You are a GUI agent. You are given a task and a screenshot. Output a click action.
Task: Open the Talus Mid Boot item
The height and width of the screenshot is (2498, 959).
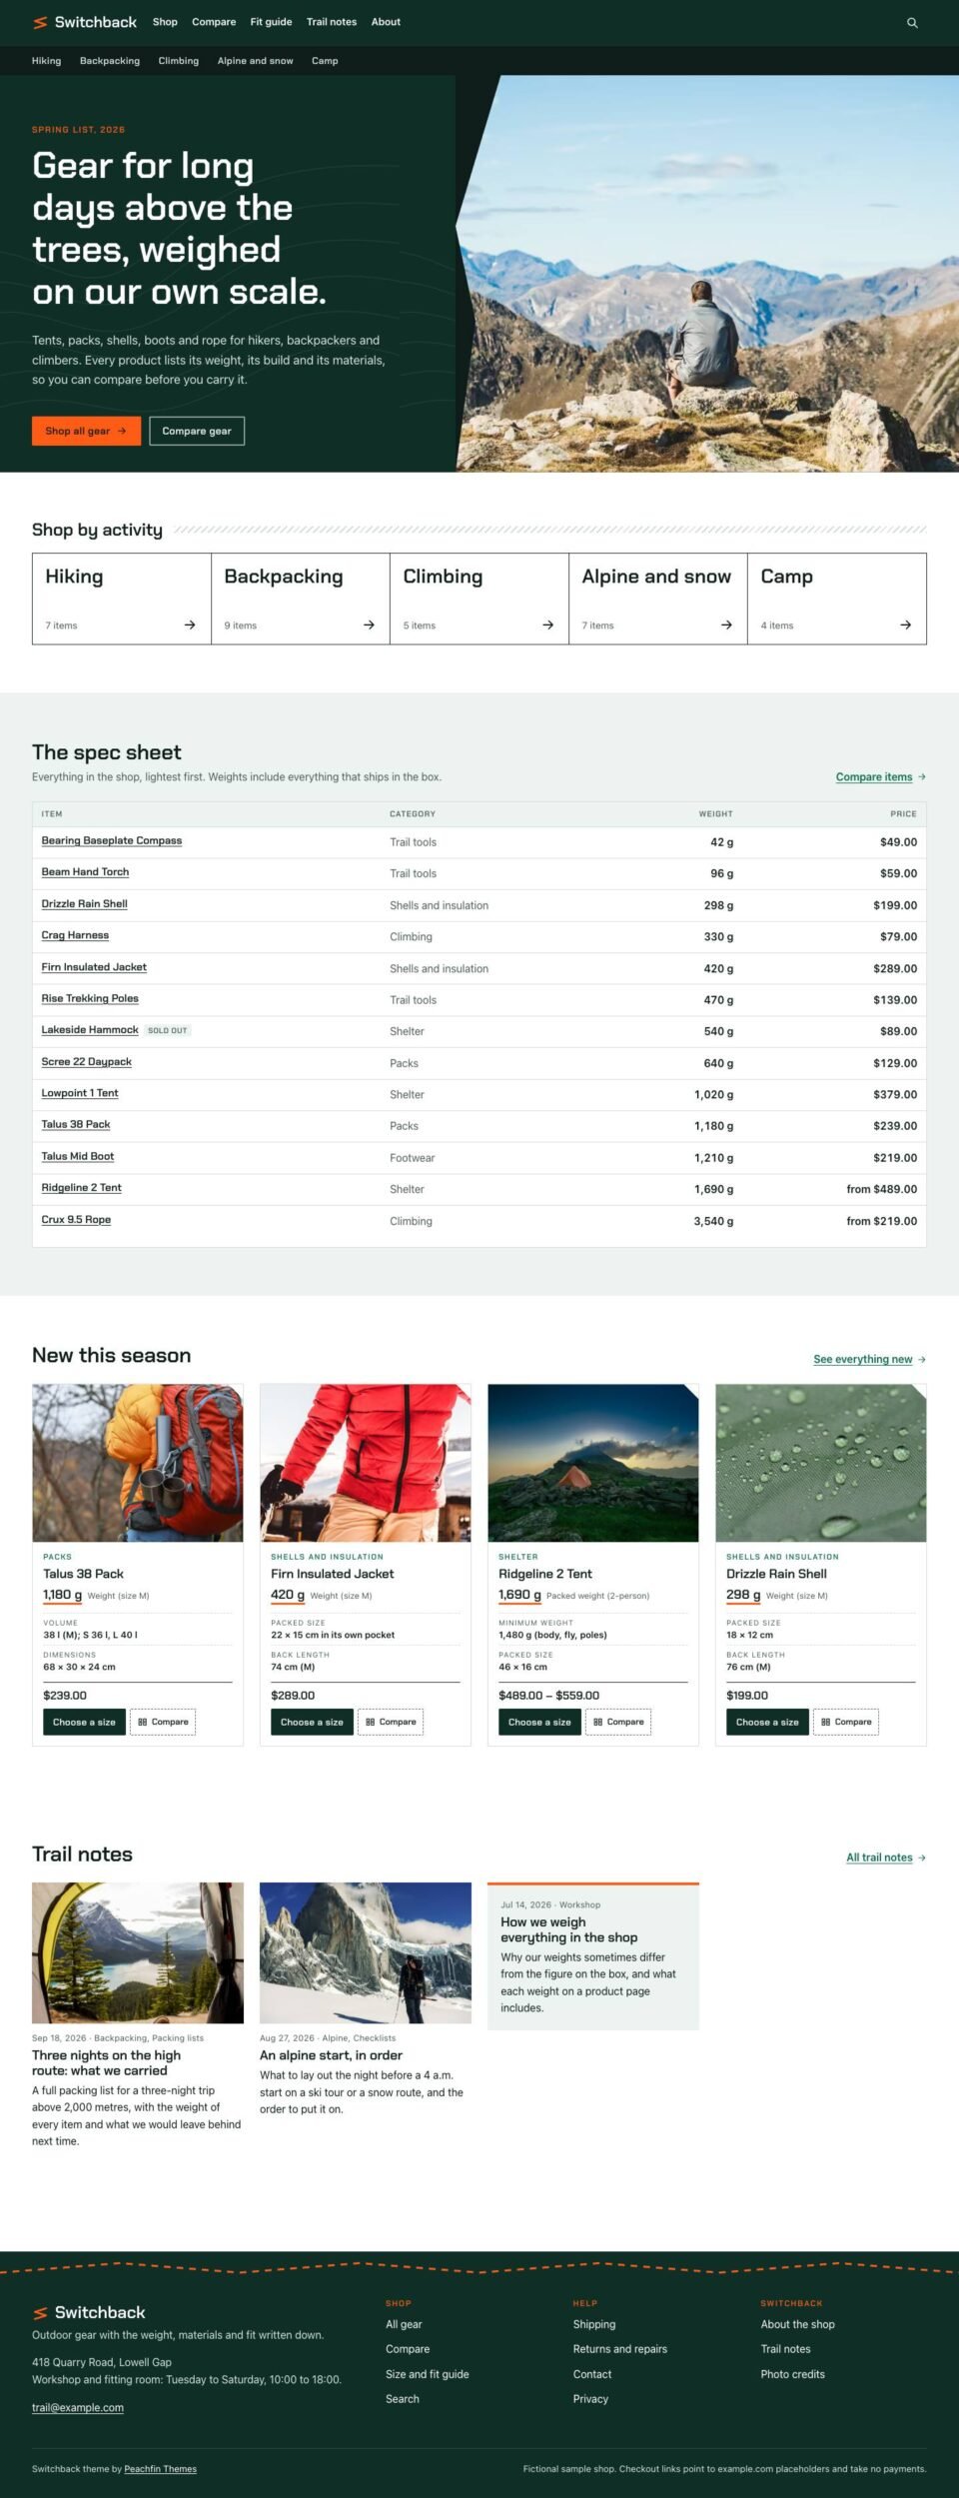(78, 1157)
